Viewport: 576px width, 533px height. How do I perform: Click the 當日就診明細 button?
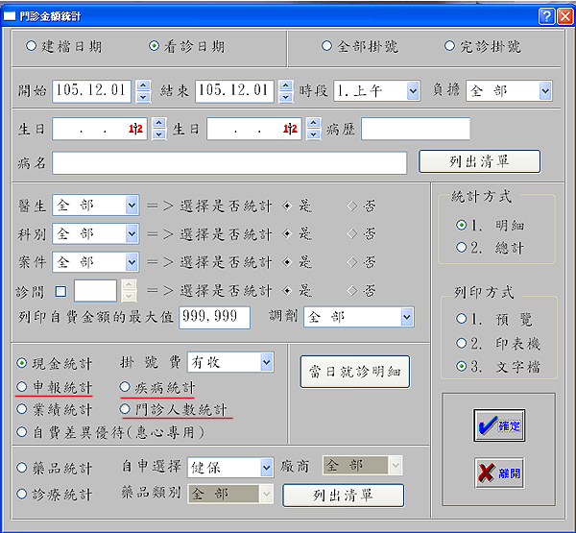(x=354, y=370)
